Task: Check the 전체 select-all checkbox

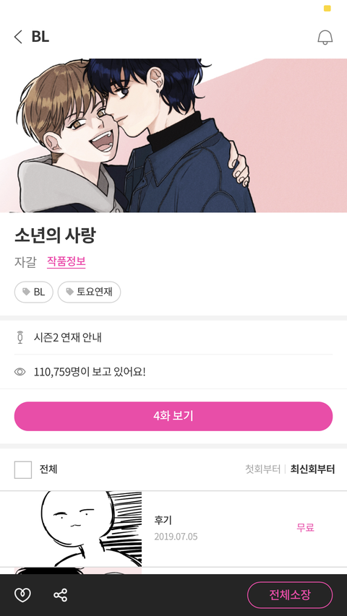Action: point(23,470)
